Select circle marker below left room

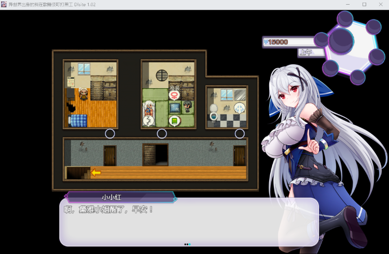110,134
